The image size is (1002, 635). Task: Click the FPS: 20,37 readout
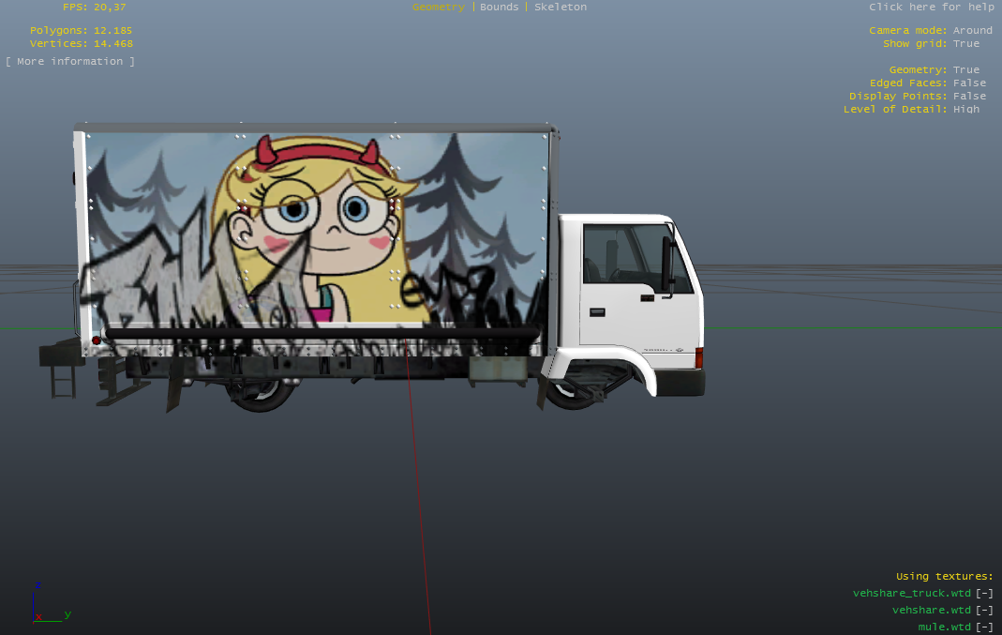click(x=94, y=7)
